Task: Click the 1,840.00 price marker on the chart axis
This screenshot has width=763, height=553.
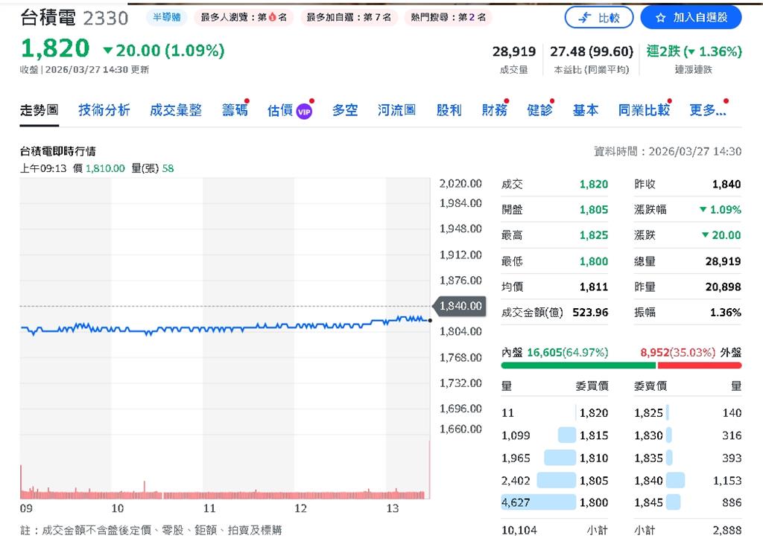Action: click(x=460, y=305)
